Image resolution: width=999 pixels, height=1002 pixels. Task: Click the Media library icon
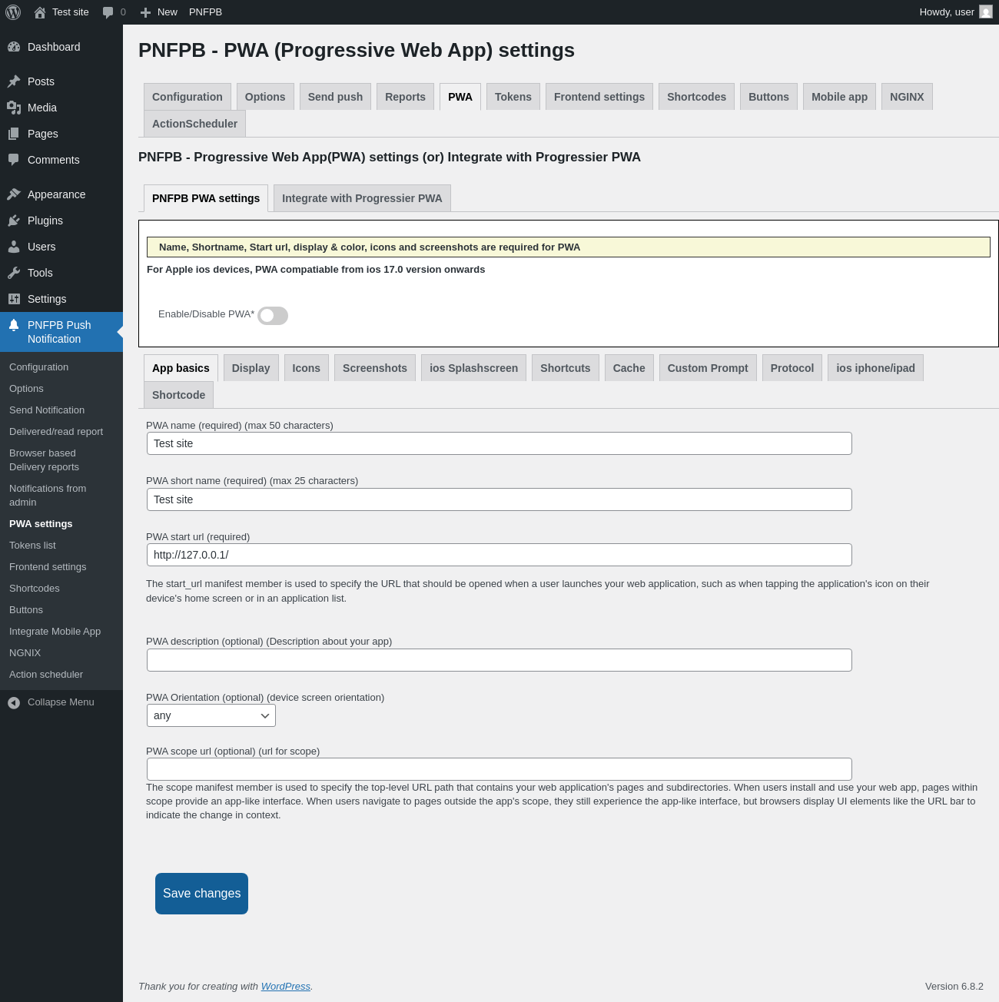tap(14, 108)
